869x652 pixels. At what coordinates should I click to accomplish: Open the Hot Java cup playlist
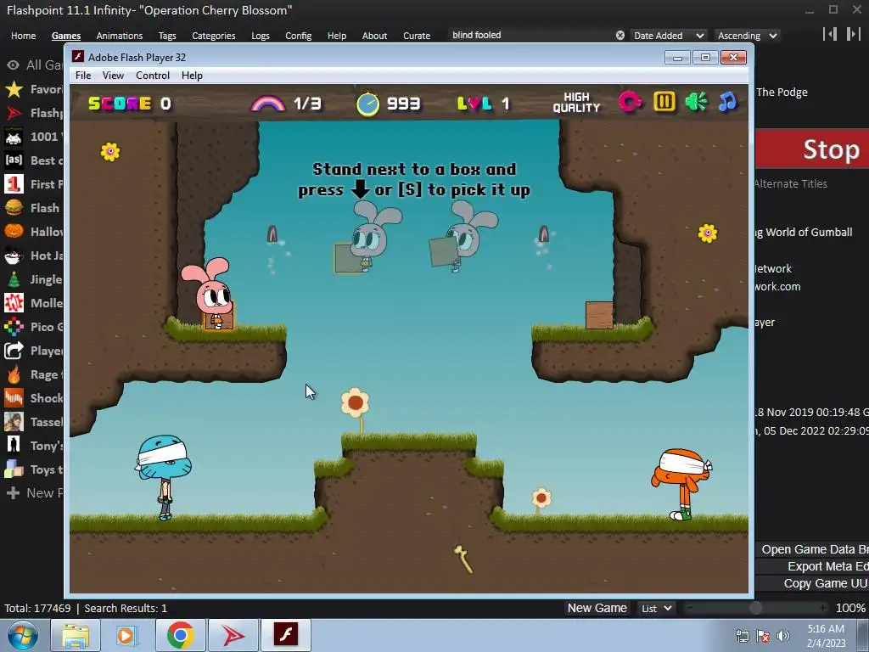point(14,256)
